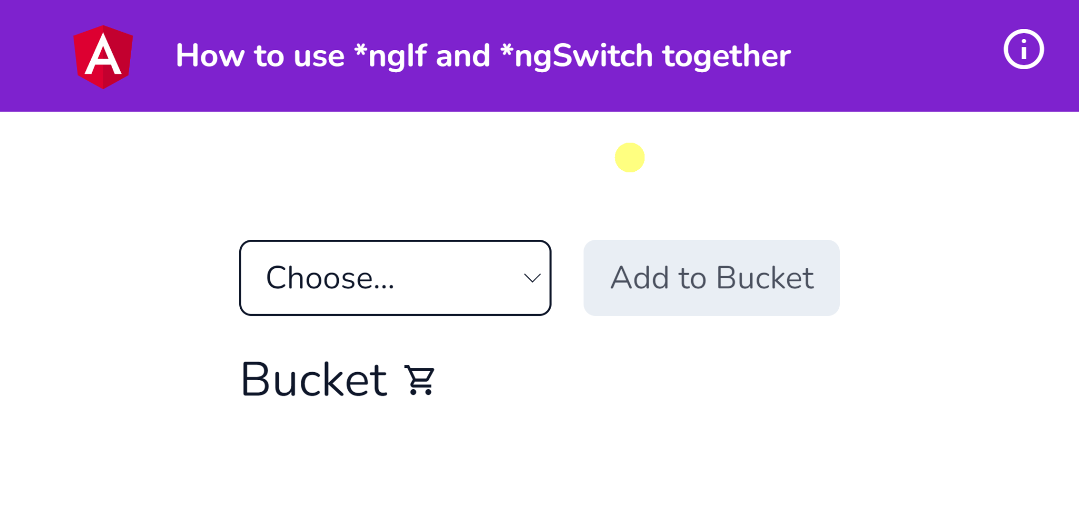Image resolution: width=1079 pixels, height=505 pixels.
Task: Click the red Angular shield logo
Action: pos(103,57)
